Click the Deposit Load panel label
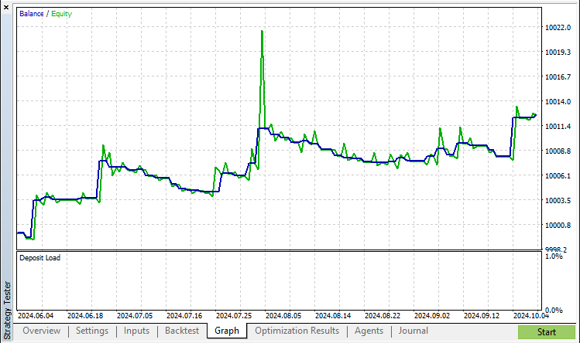580x343 pixels. point(40,258)
